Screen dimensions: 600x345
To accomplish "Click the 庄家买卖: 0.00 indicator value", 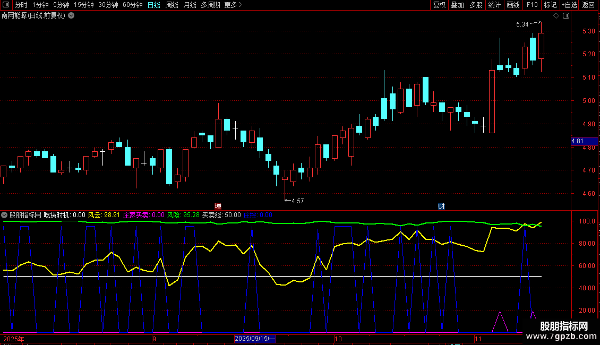I will coord(143,215).
